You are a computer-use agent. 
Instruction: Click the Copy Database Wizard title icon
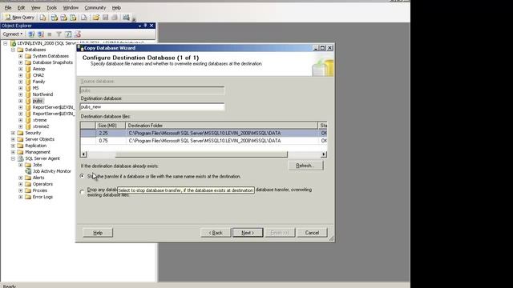80,48
